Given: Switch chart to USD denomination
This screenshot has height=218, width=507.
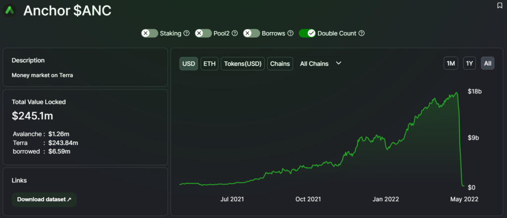Looking at the screenshot, I should 189,64.
